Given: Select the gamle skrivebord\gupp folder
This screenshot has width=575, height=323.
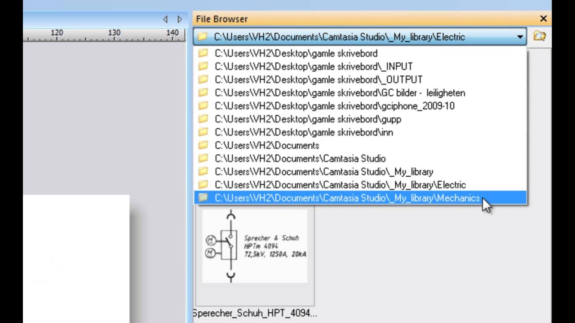Looking at the screenshot, I should [x=360, y=119].
